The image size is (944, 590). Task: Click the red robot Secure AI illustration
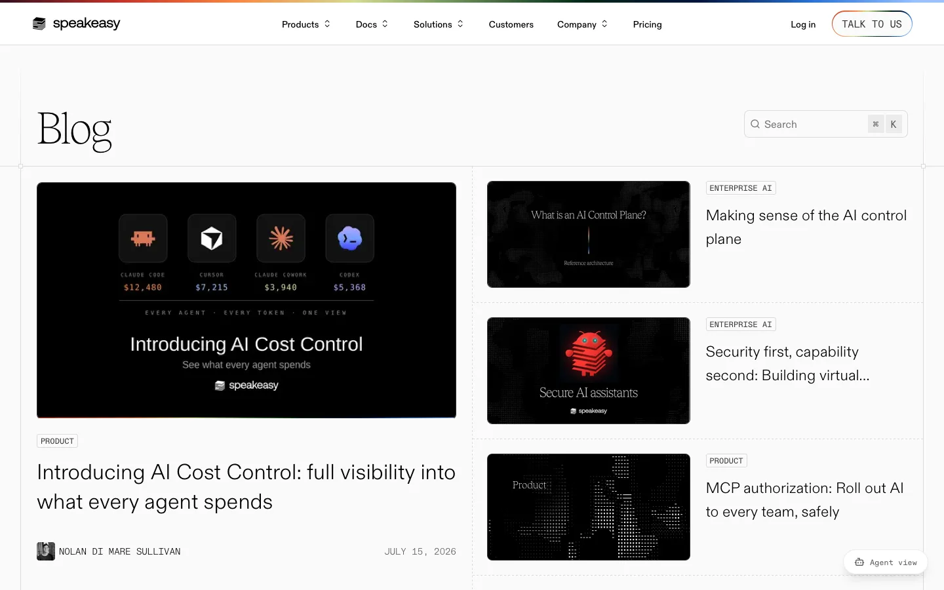click(x=589, y=353)
